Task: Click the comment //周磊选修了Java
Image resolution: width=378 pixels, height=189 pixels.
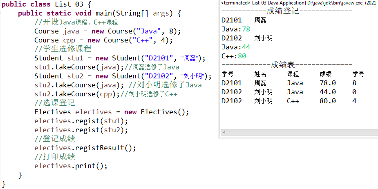Action: click(152, 67)
